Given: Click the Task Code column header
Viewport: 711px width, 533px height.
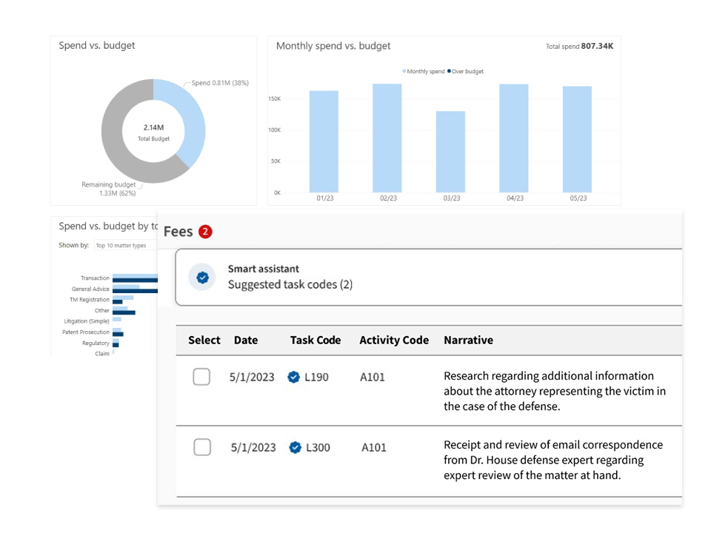Looking at the screenshot, I should (316, 341).
